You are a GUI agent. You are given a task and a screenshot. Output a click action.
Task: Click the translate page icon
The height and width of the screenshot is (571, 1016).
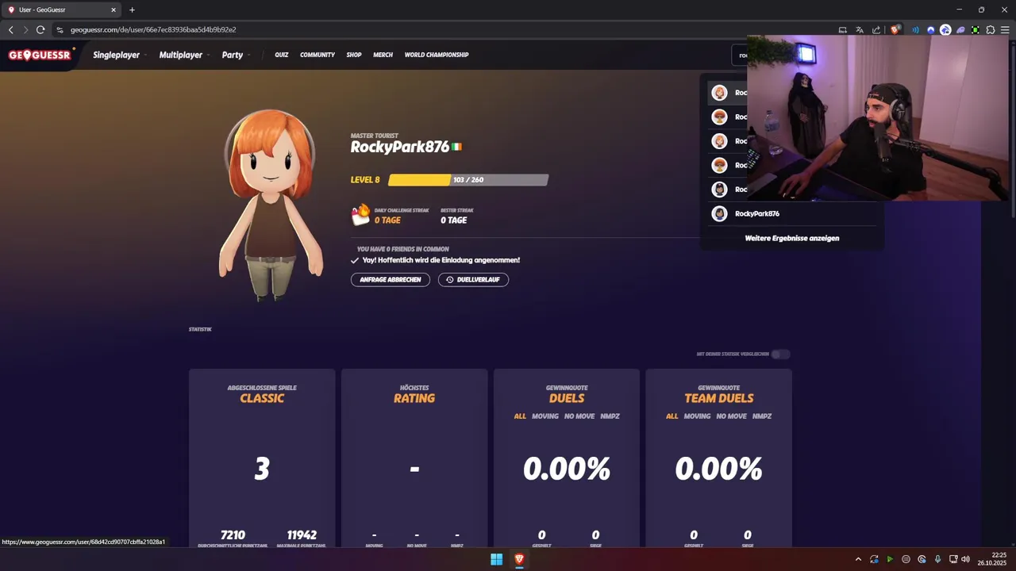point(860,30)
